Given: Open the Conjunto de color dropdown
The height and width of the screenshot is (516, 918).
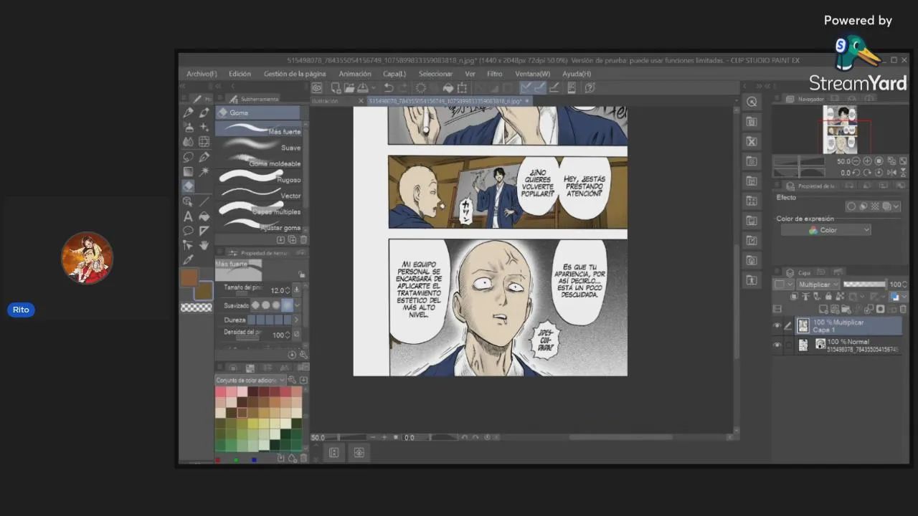Looking at the screenshot, I should tap(250, 380).
